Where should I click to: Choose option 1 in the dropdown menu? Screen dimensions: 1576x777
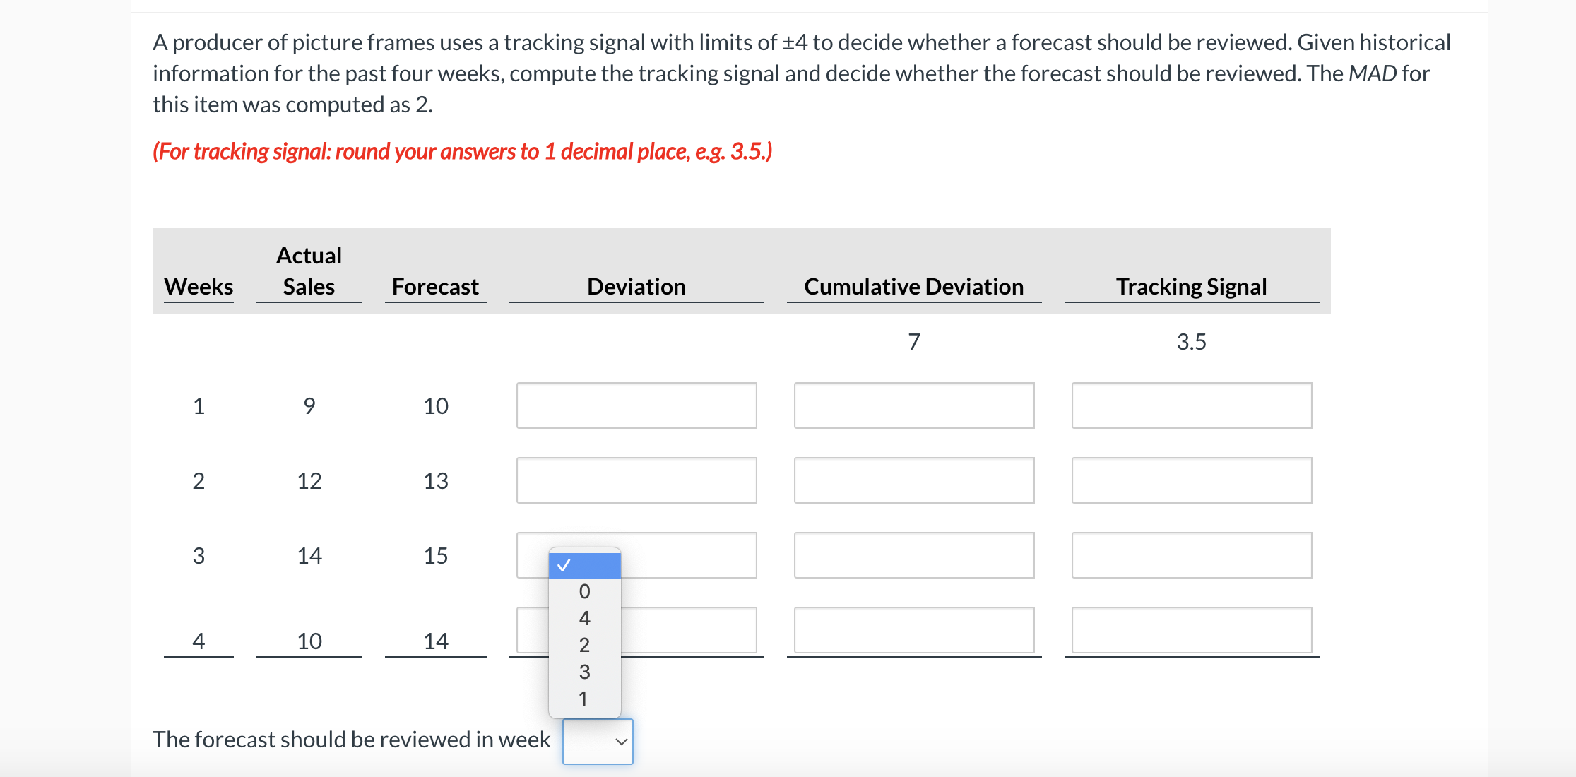point(584,699)
